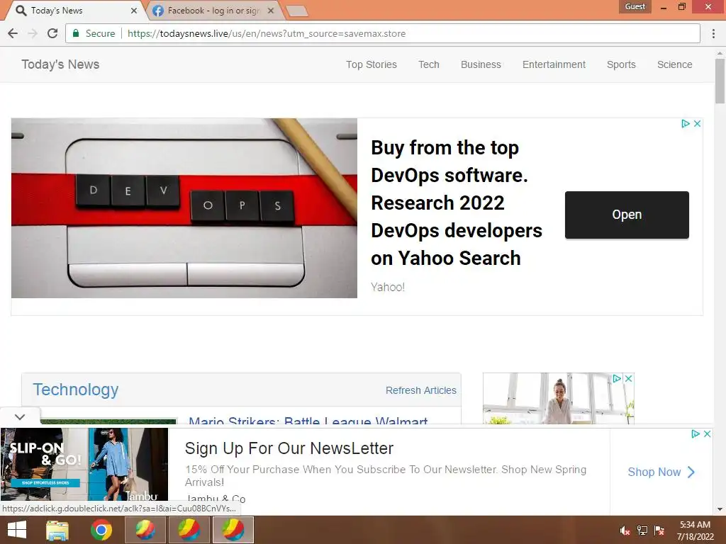Click the green Secure padlock icon
This screenshot has width=726, height=544.
76,33
